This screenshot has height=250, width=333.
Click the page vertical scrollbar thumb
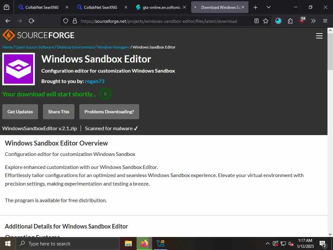click(330, 51)
